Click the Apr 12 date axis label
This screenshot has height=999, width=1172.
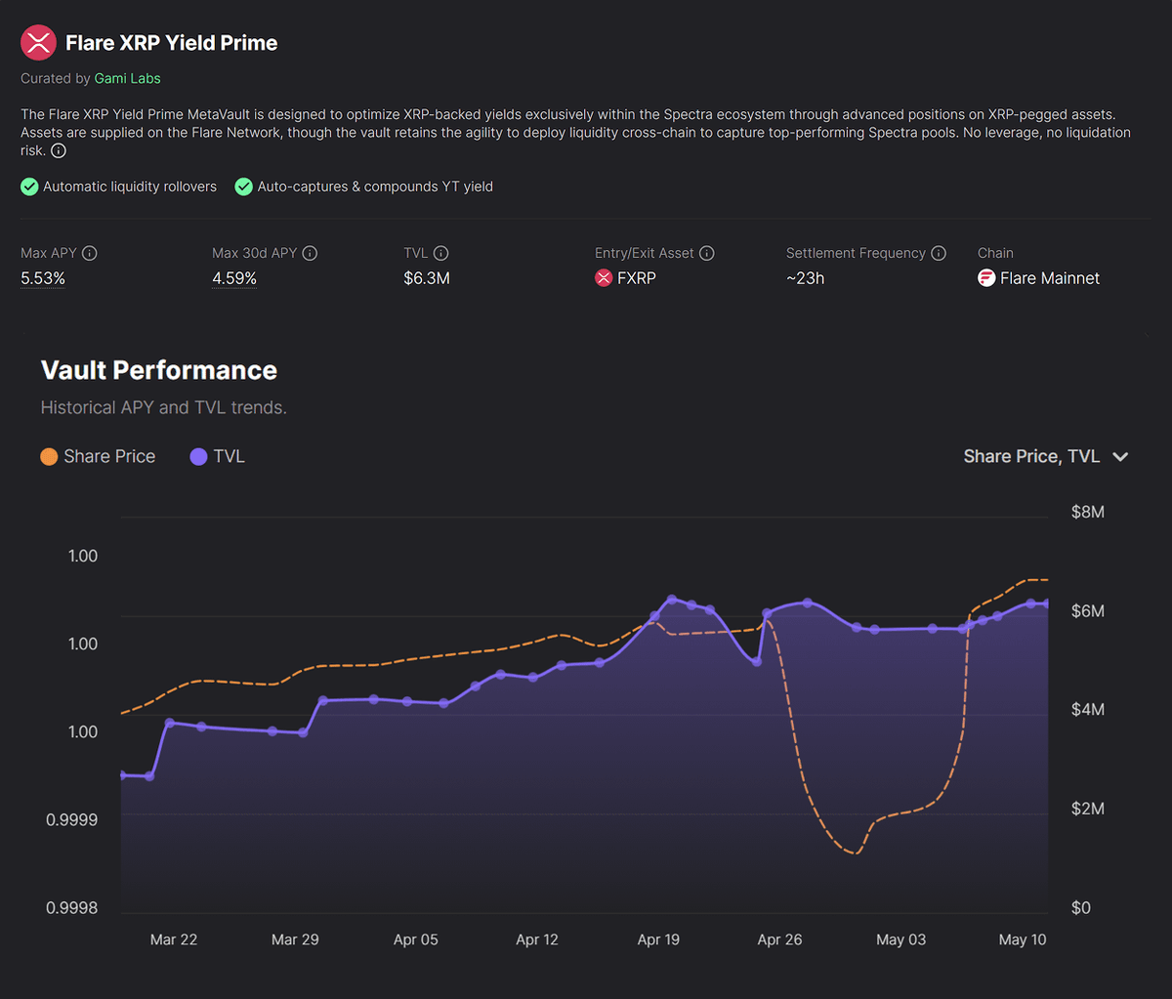(537, 939)
